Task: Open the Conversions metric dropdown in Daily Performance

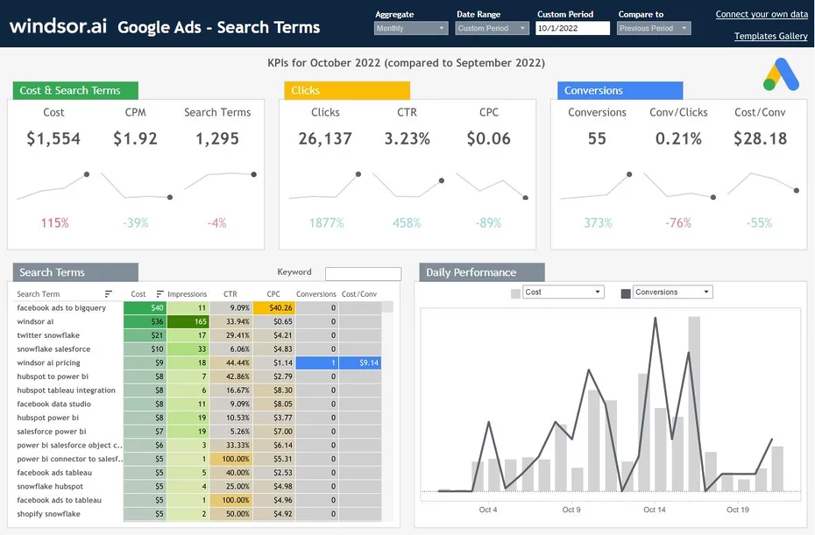Action: pos(672,292)
